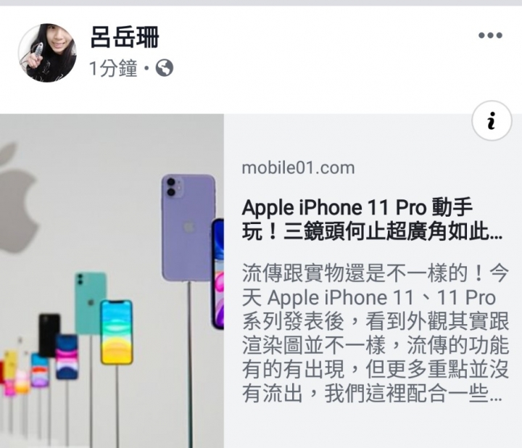Click empty card area below description

coord(373,428)
